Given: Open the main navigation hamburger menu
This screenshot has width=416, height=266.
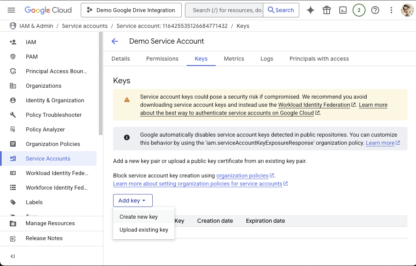Looking at the screenshot, I should point(11,10).
